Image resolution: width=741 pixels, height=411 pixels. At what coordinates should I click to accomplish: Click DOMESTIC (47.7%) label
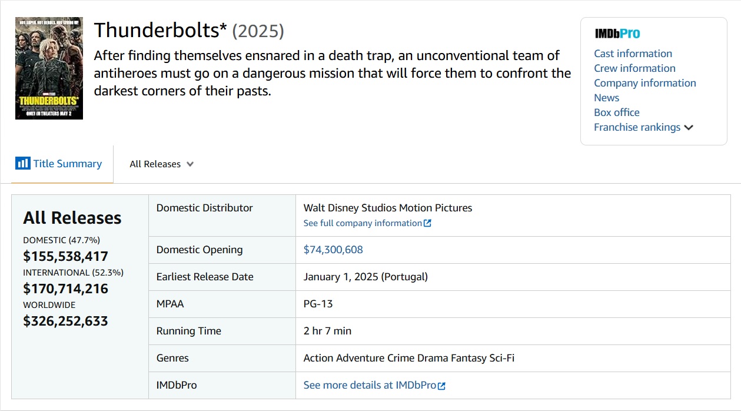61,240
